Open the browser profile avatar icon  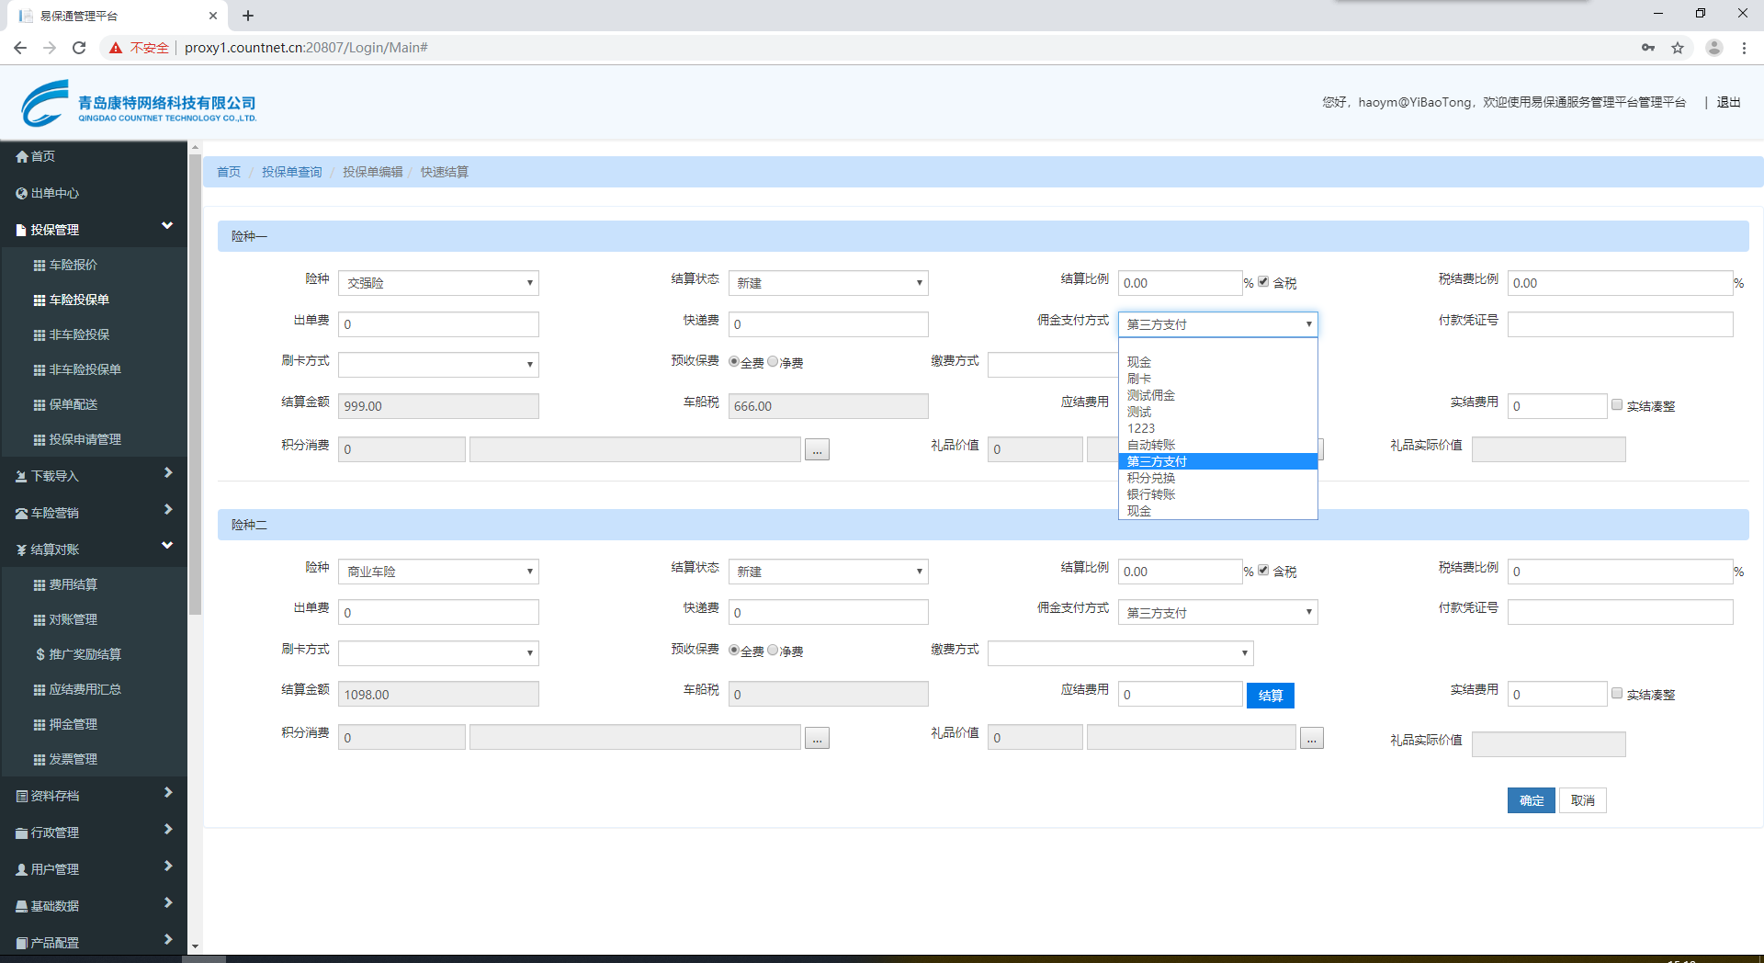1713,48
